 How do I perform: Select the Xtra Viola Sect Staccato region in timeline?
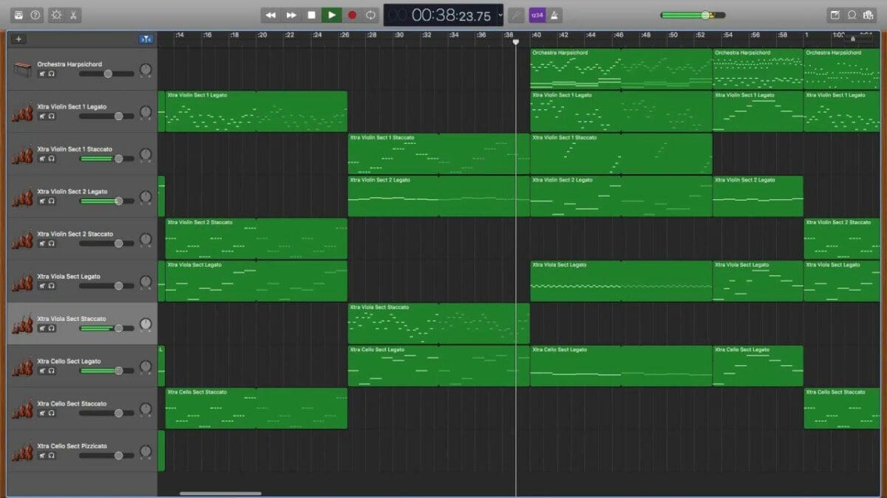(x=438, y=324)
